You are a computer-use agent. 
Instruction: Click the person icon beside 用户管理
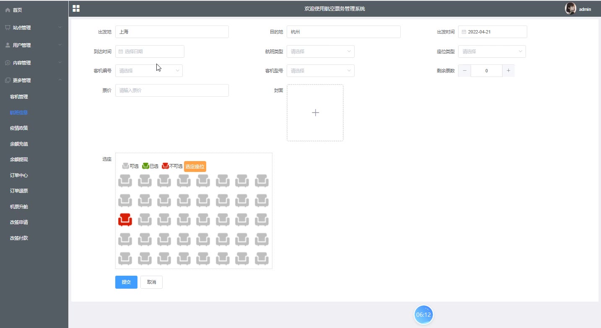8,45
